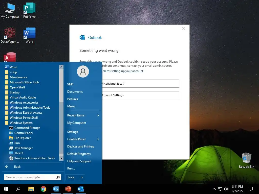Screen dimensions: 259x194
Task: Close the Outlook error dialog
Action: pos(184,29)
